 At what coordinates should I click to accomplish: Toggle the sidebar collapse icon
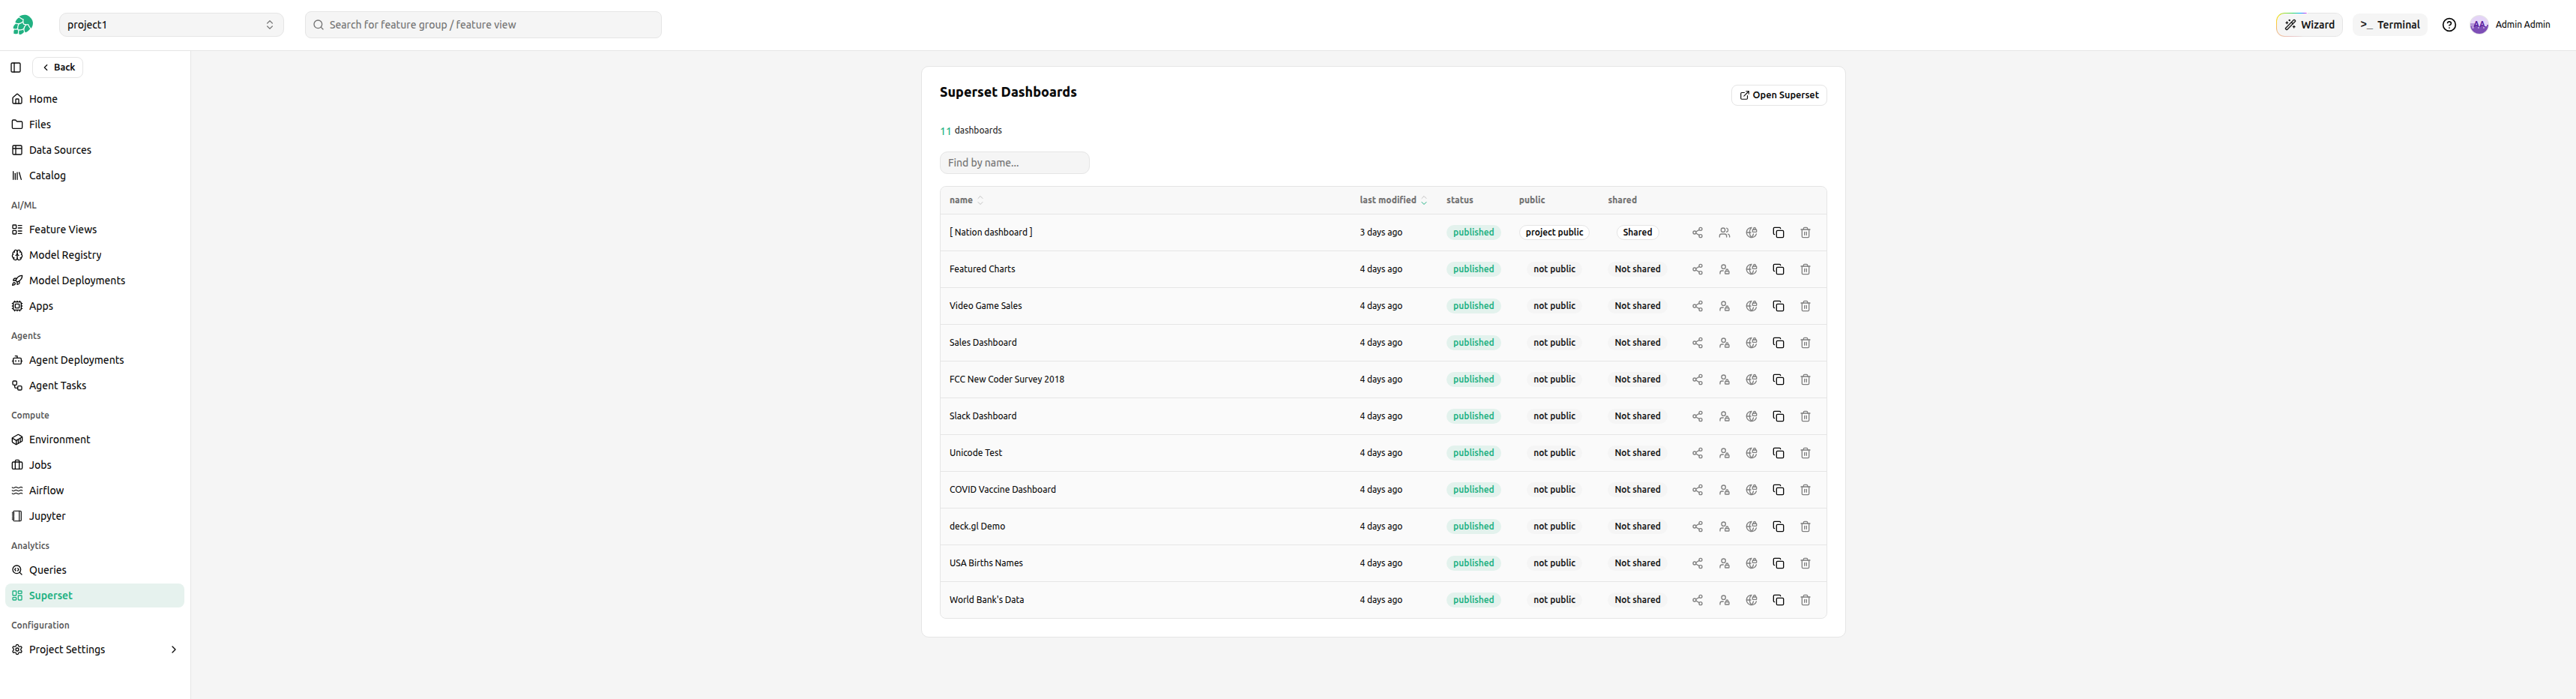16,68
